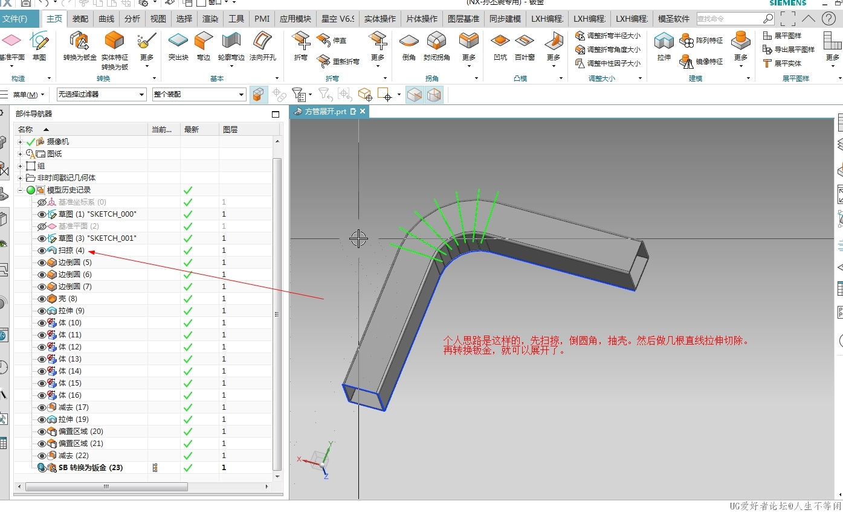
Task: Show the hidden 基准平面 (2)
Action: point(42,226)
